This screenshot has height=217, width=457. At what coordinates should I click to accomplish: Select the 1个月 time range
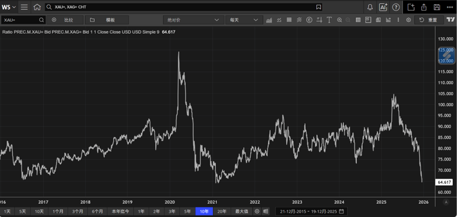[58, 212]
